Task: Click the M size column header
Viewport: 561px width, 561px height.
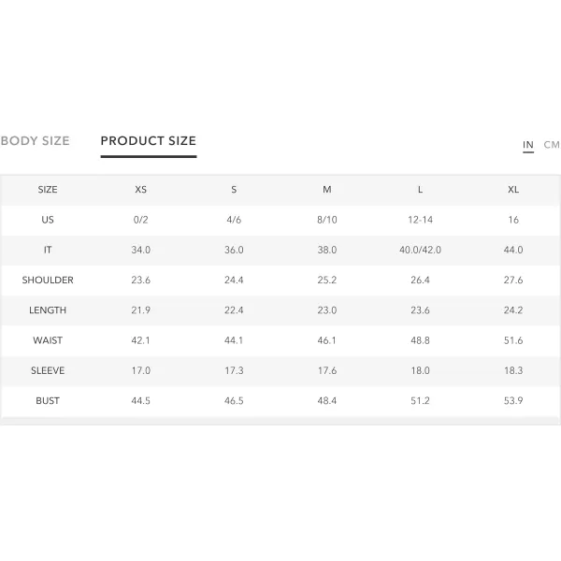Action: tap(327, 190)
